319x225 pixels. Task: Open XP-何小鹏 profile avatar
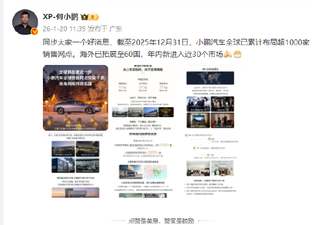(x=25, y=22)
